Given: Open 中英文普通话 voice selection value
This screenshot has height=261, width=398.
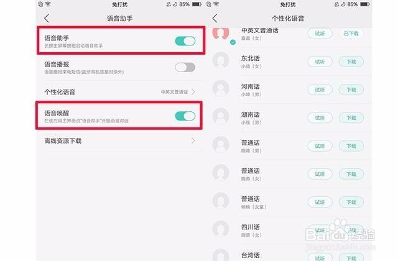Looking at the screenshot, I should point(174,92).
